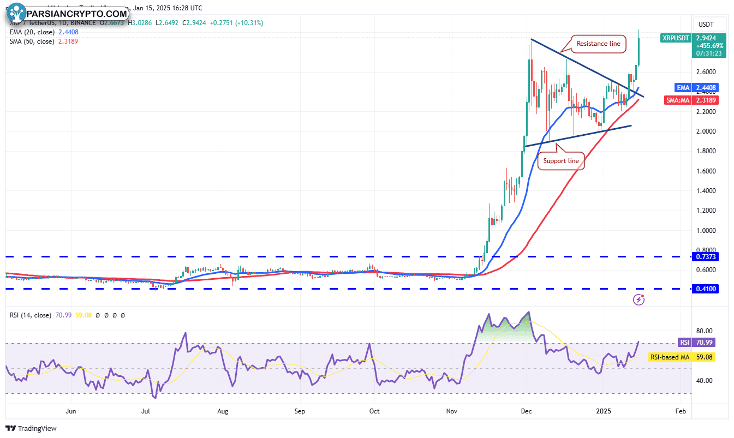734x438 pixels.
Task: Click the RSI (14, close) legend title
Action: pos(31,315)
